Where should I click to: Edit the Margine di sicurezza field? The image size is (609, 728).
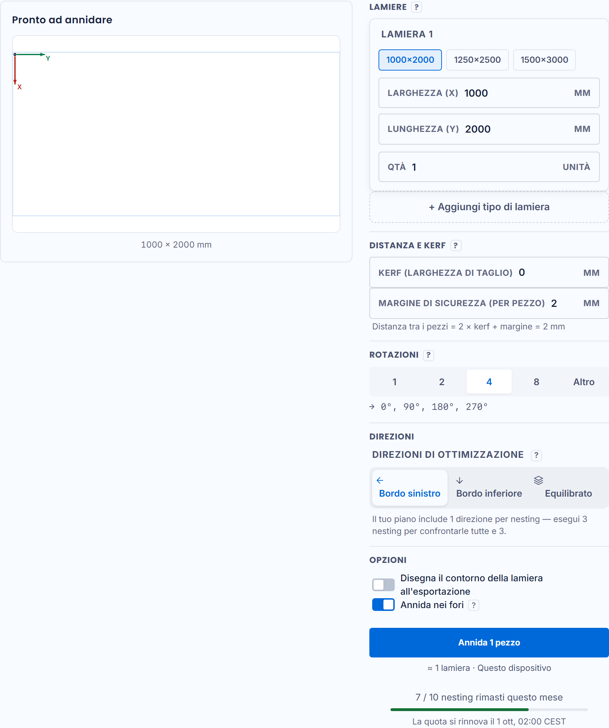tap(489, 303)
